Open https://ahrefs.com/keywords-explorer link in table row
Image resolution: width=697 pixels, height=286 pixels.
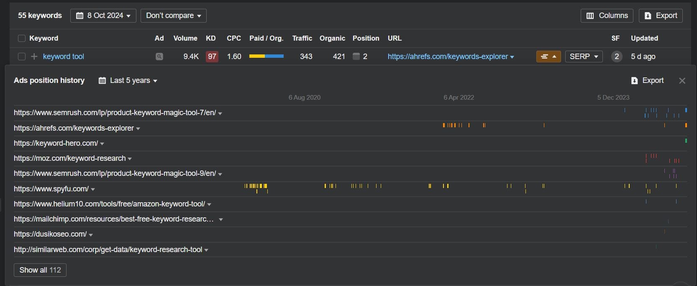pyautogui.click(x=448, y=57)
